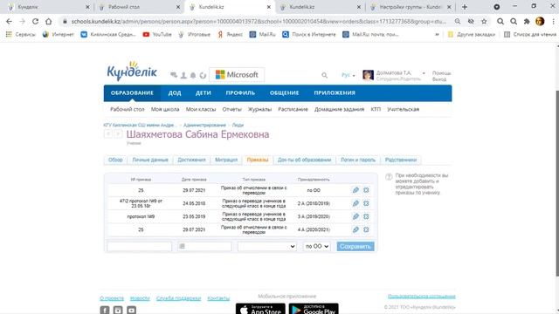Switch to the Обзор tab
The height and width of the screenshot is (314, 559).
tap(115, 160)
